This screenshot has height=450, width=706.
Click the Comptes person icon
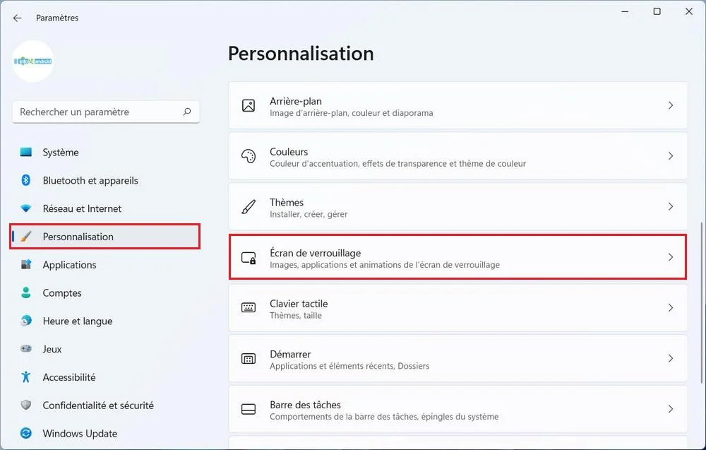26,292
